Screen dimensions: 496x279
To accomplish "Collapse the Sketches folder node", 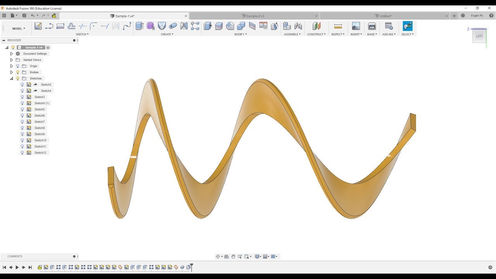I will tap(11, 78).
